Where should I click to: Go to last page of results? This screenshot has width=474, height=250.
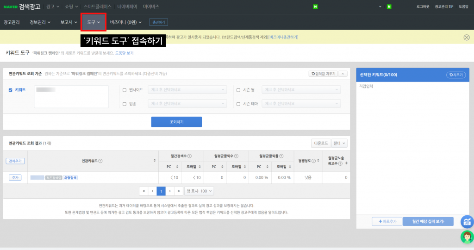click(x=179, y=191)
